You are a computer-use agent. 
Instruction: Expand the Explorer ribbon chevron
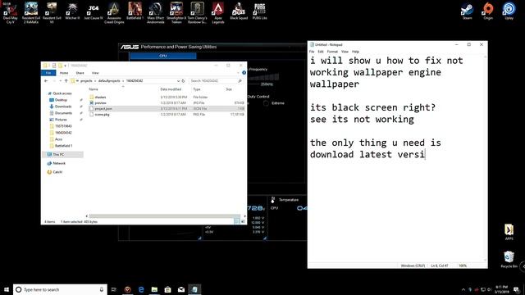tap(238, 73)
